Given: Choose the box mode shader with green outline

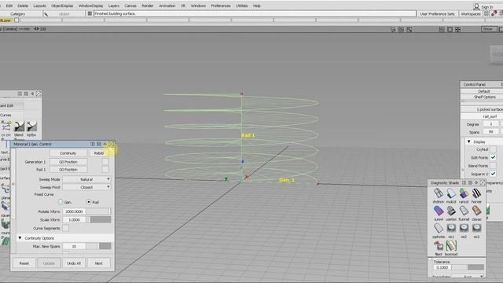Looking at the screenshot, I should click(x=451, y=246).
